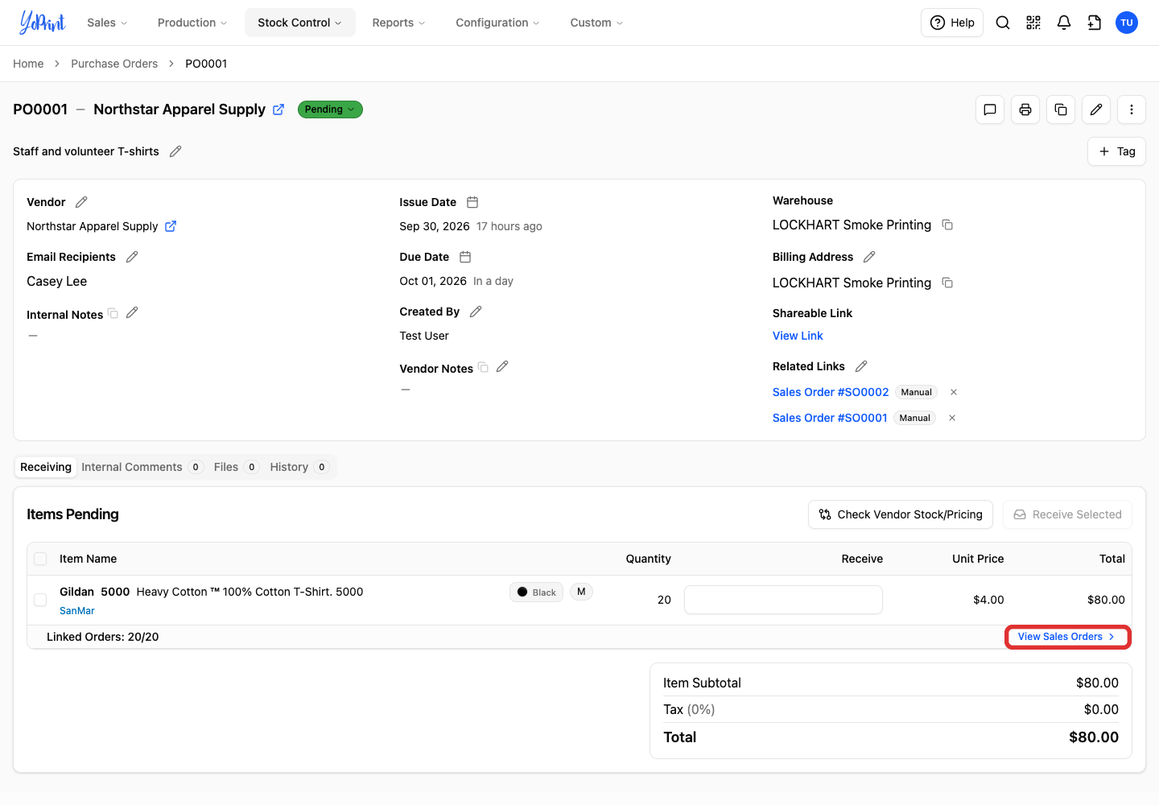Open the three-dot more options menu

pos(1132,109)
